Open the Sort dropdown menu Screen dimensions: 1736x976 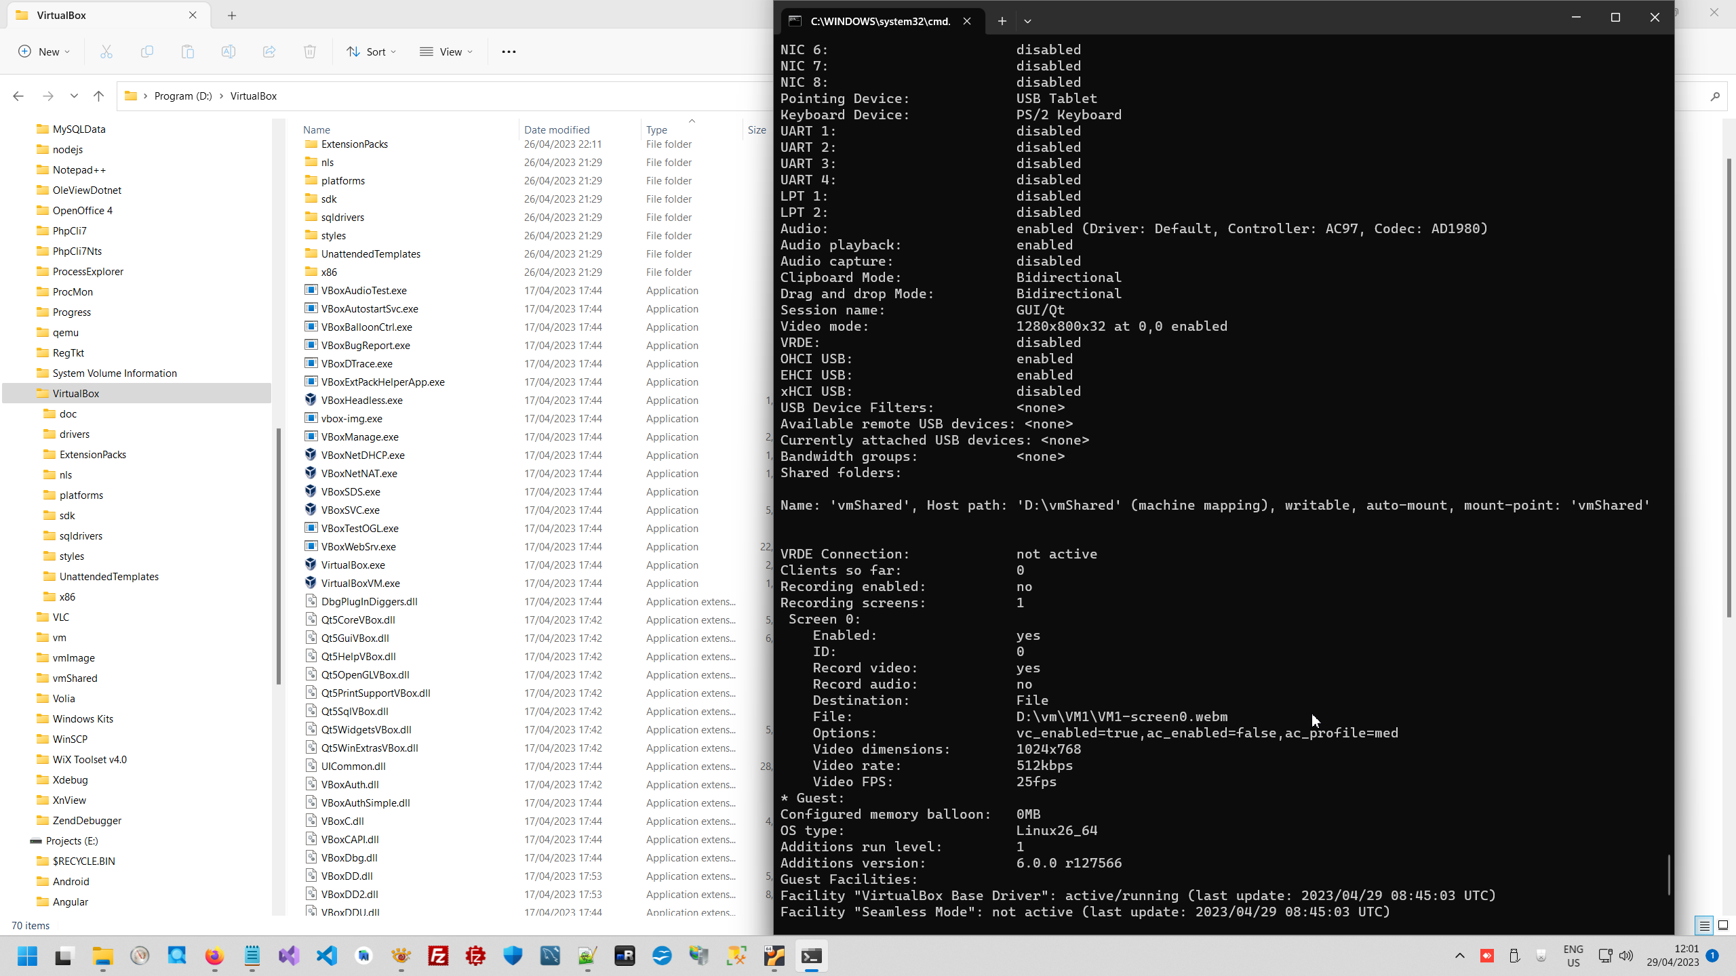[x=372, y=52]
